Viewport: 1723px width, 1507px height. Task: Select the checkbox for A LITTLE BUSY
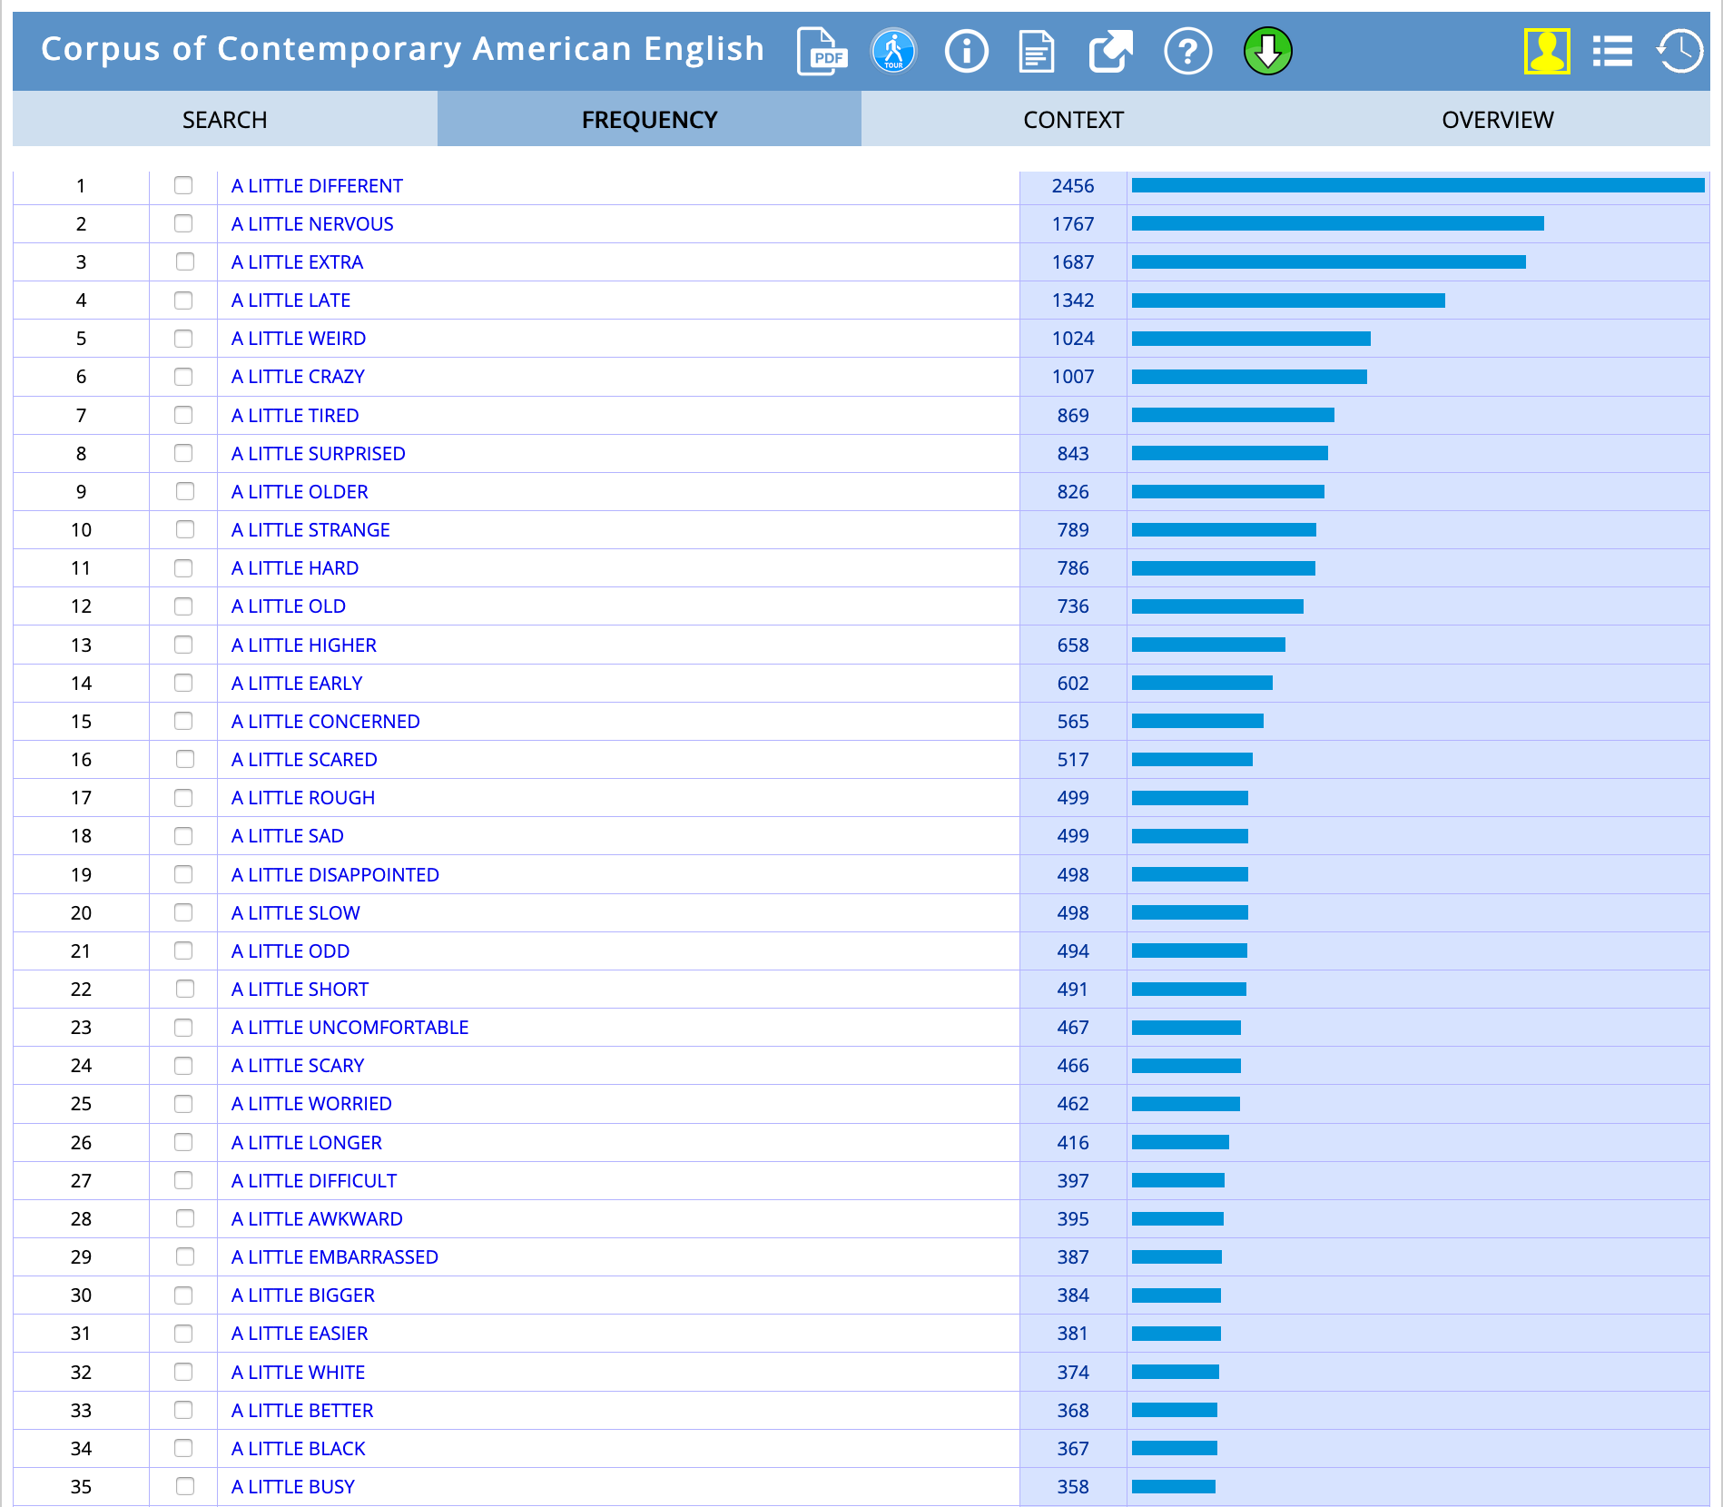click(184, 1486)
